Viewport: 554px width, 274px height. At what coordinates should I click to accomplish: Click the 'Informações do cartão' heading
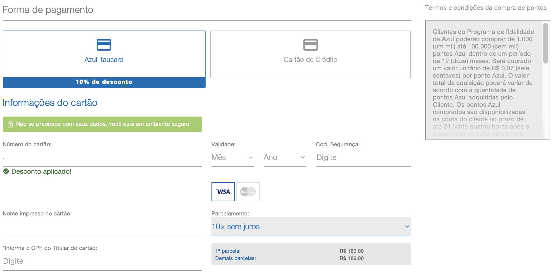[x=50, y=103]
